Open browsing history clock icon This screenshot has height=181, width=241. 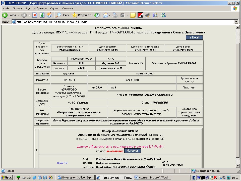pyautogui.click(x=97, y=15)
